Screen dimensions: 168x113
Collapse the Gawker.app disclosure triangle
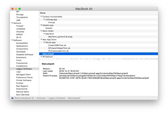click(x=41, y=25)
